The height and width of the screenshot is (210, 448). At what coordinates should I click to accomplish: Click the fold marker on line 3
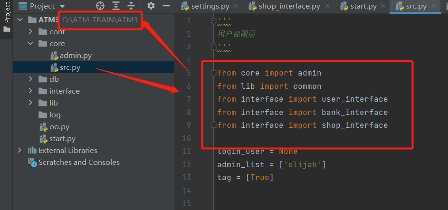(x=213, y=46)
